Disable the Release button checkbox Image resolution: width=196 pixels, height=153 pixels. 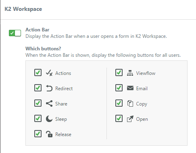[38, 134]
